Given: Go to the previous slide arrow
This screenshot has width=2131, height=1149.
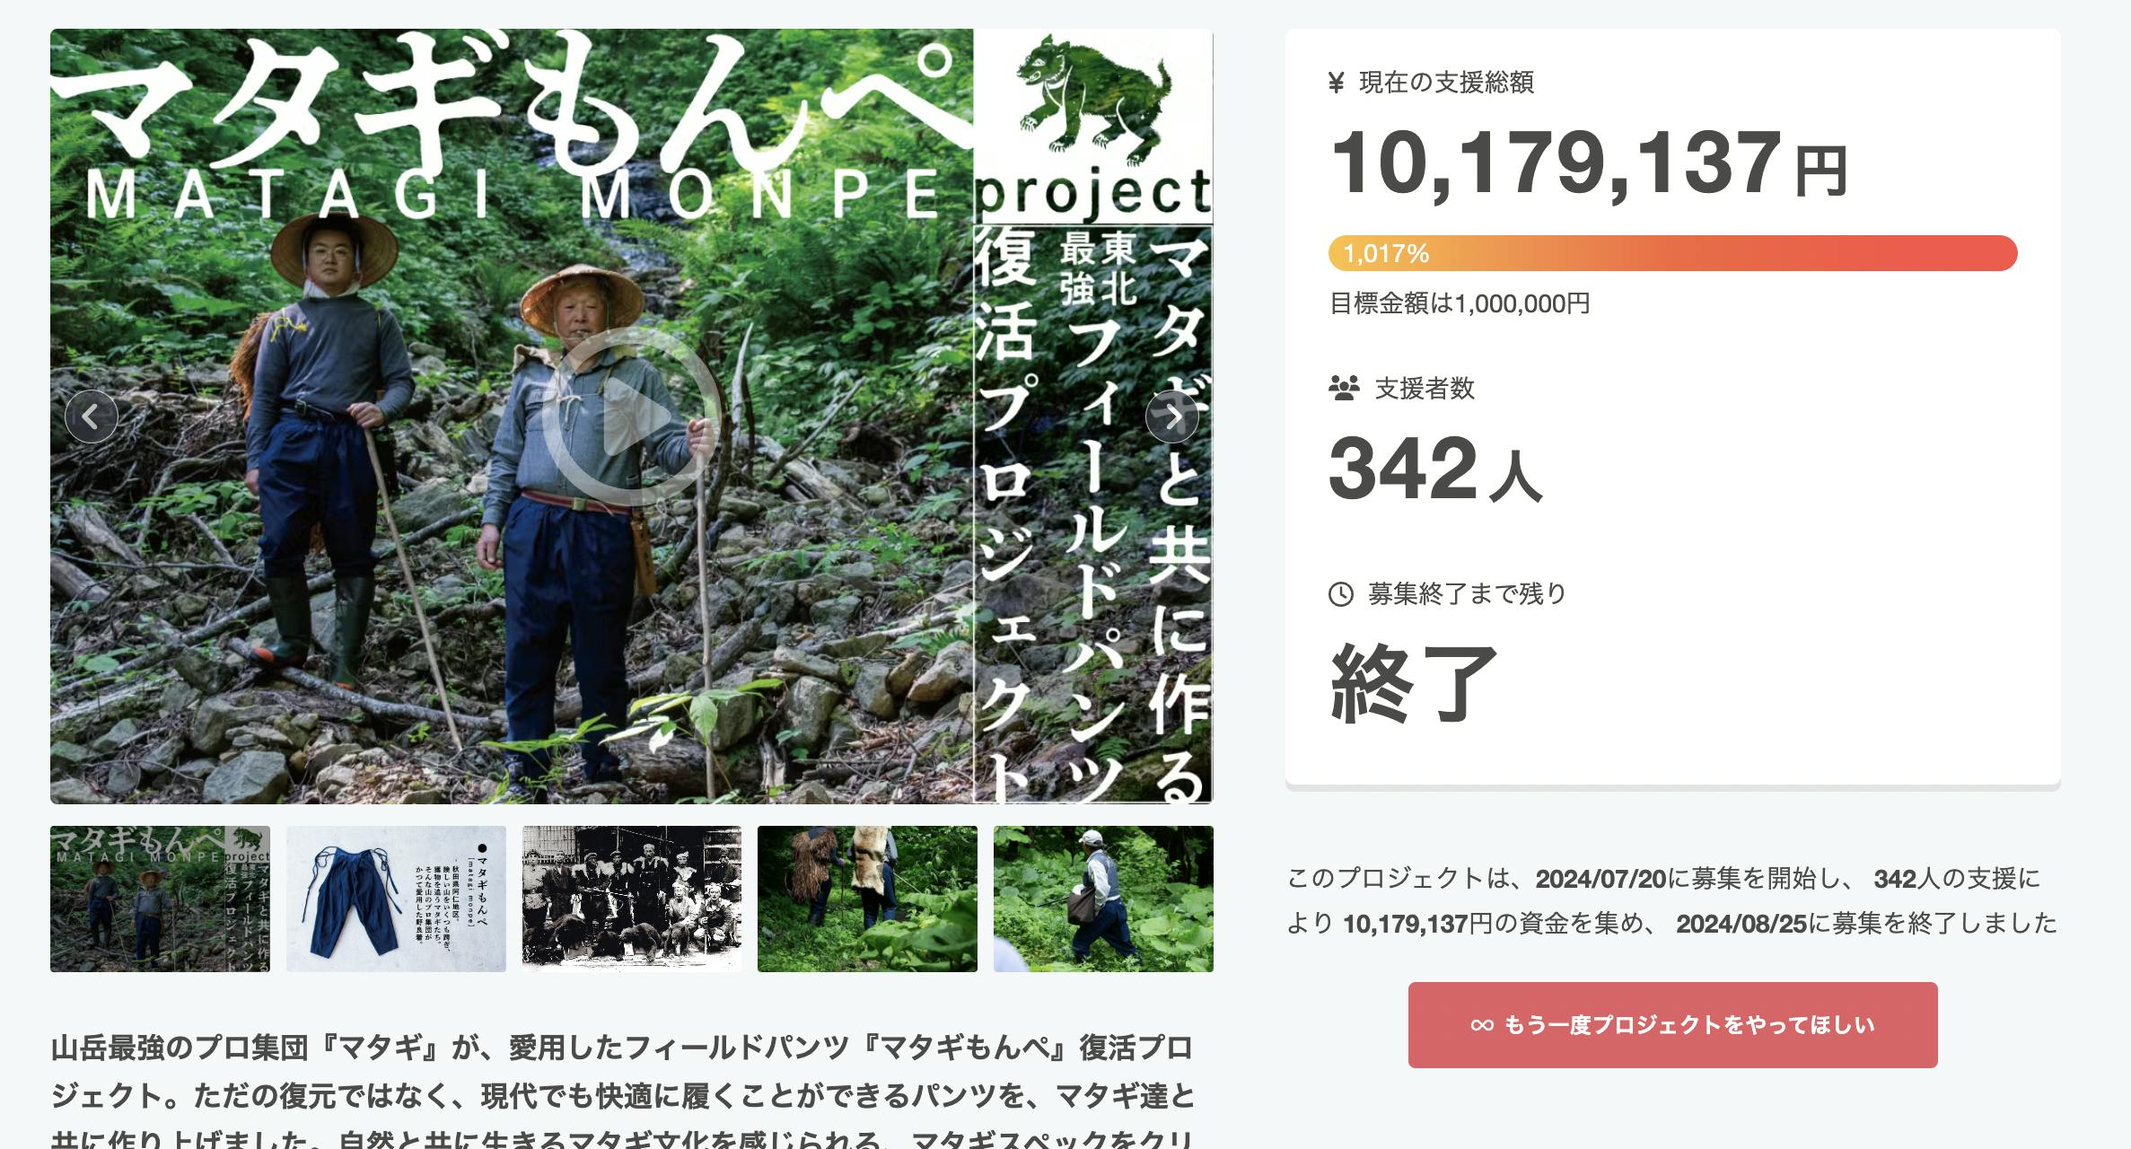Looking at the screenshot, I should pos(91,417).
